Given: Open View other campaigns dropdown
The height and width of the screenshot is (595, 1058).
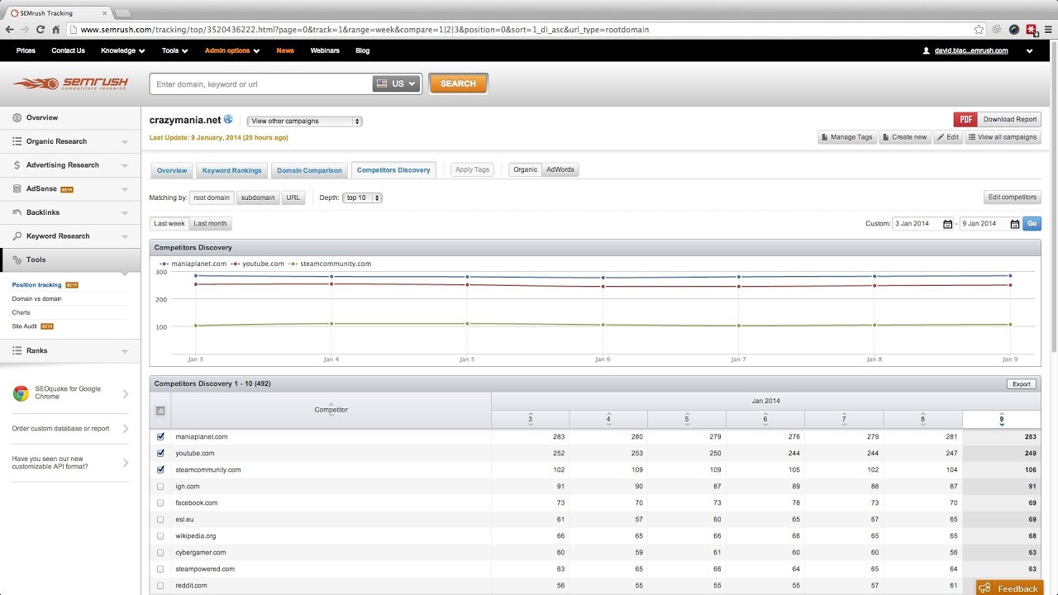Looking at the screenshot, I should pos(305,121).
